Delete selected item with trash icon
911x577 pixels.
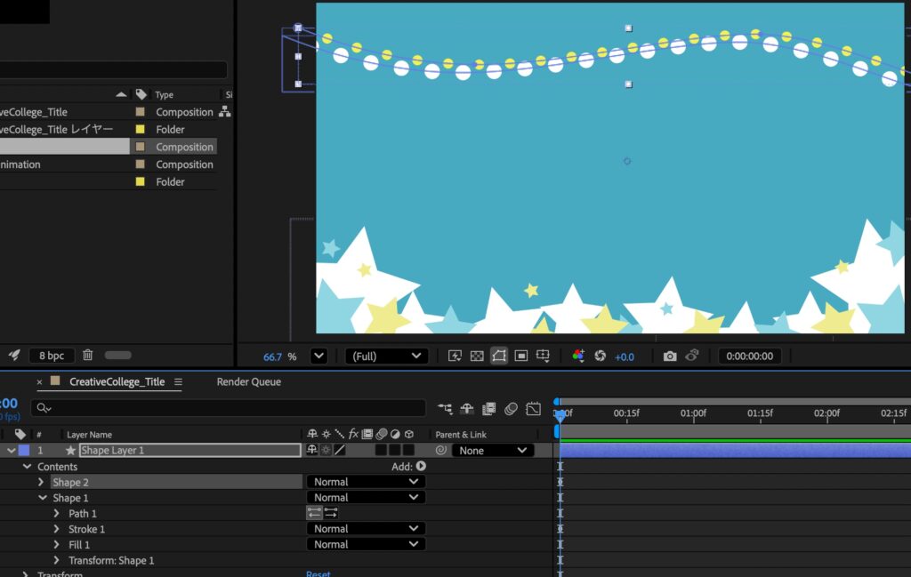point(88,356)
